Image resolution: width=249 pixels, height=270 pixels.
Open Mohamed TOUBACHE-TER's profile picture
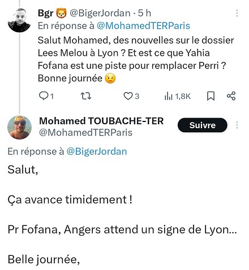click(x=19, y=127)
